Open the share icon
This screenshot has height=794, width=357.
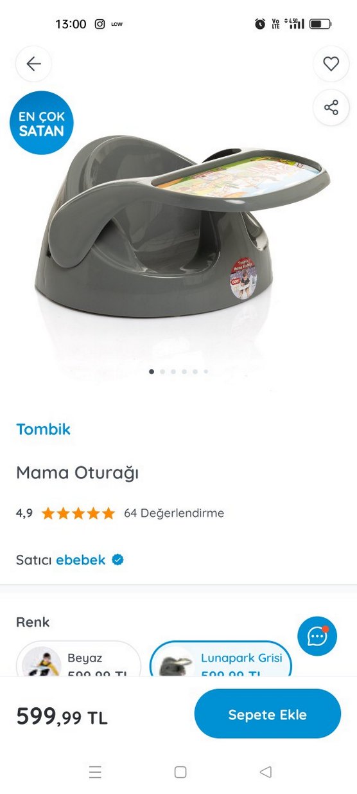click(x=331, y=107)
